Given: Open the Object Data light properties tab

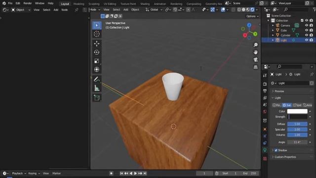Looking at the screenshot, I should (x=265, y=150).
